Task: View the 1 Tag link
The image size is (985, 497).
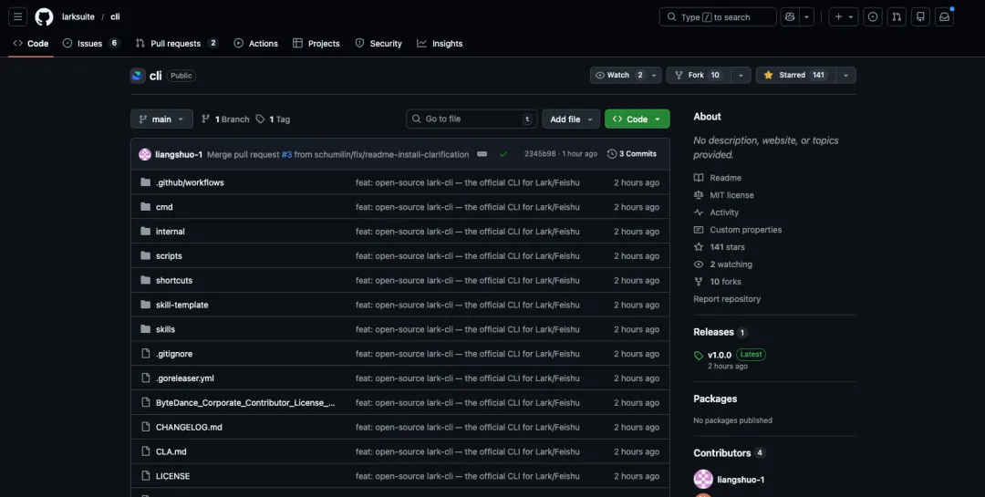Action: coord(274,119)
